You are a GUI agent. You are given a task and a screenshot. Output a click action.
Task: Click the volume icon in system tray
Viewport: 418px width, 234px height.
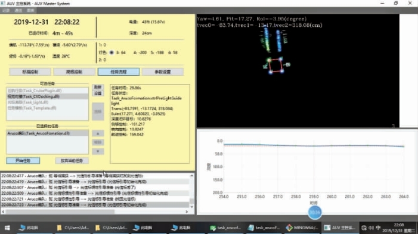pyautogui.click(x=371, y=228)
